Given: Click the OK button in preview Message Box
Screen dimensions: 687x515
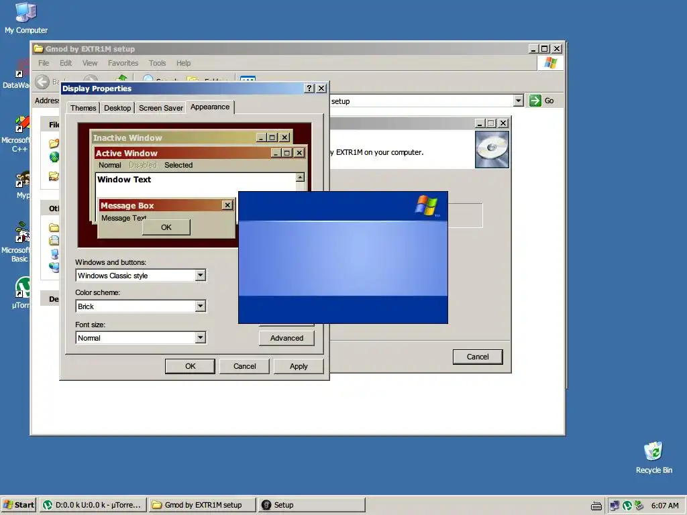Looking at the screenshot, I should (166, 227).
